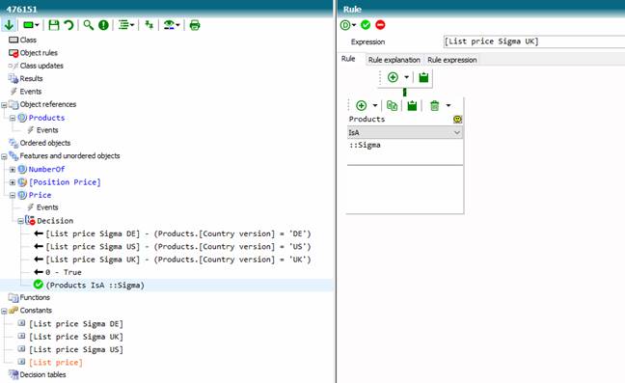
Task: Select the [List price Sigma UK] decision rule row
Action: coord(178,260)
